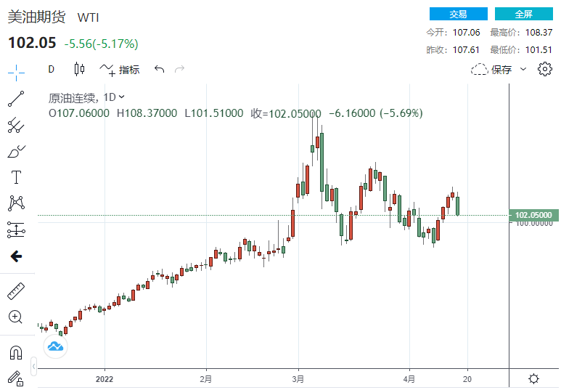Open the candlestick chart style selector
Screen dimensions: 561x390
(x=79, y=70)
